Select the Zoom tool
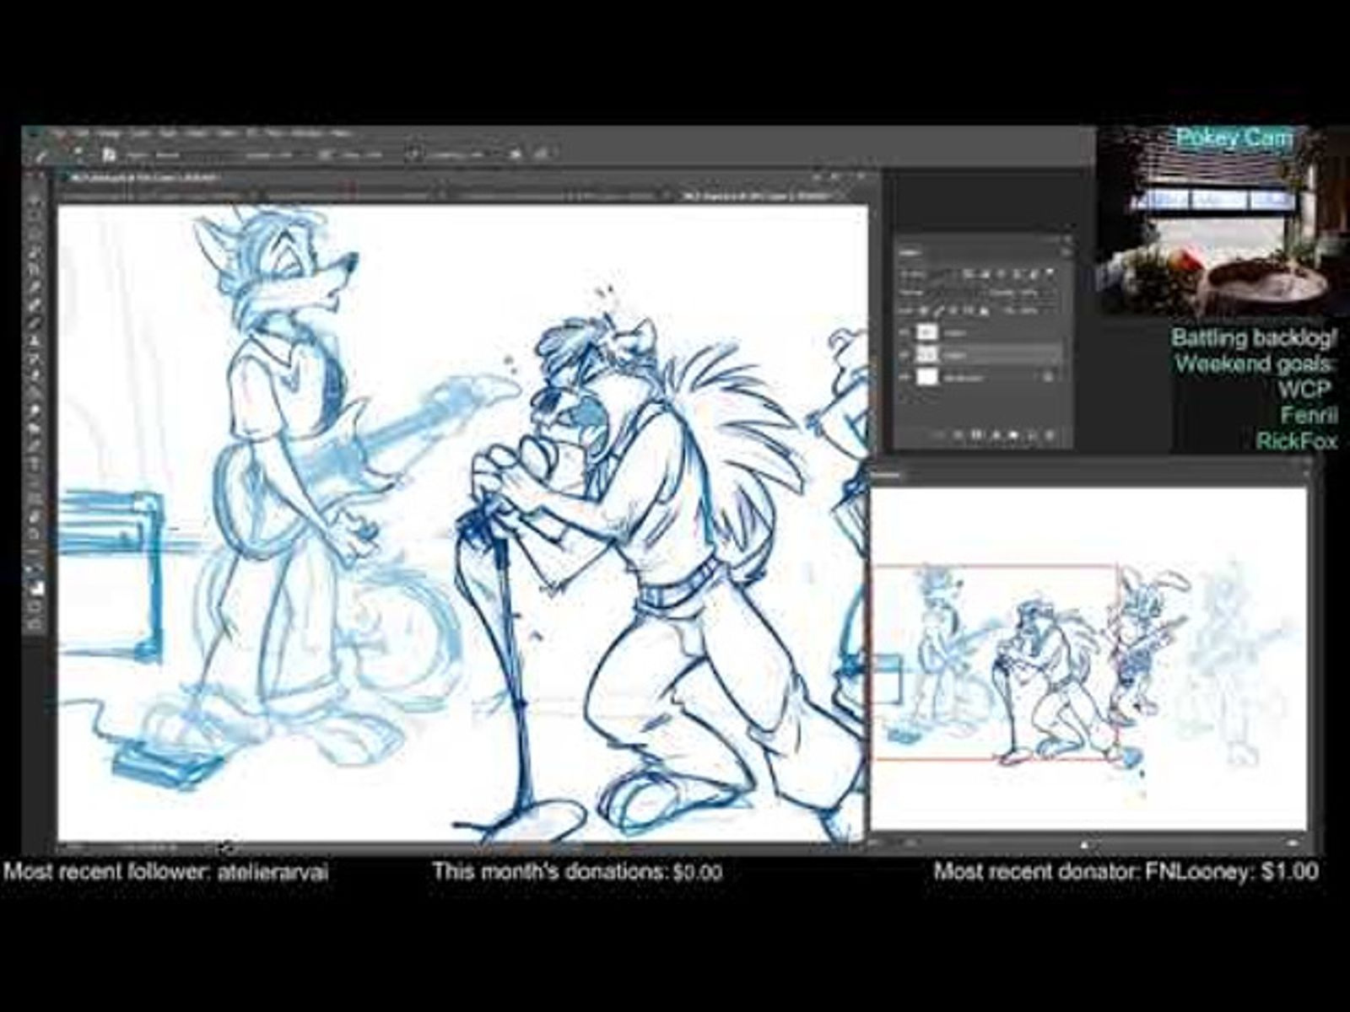 pos(35,533)
